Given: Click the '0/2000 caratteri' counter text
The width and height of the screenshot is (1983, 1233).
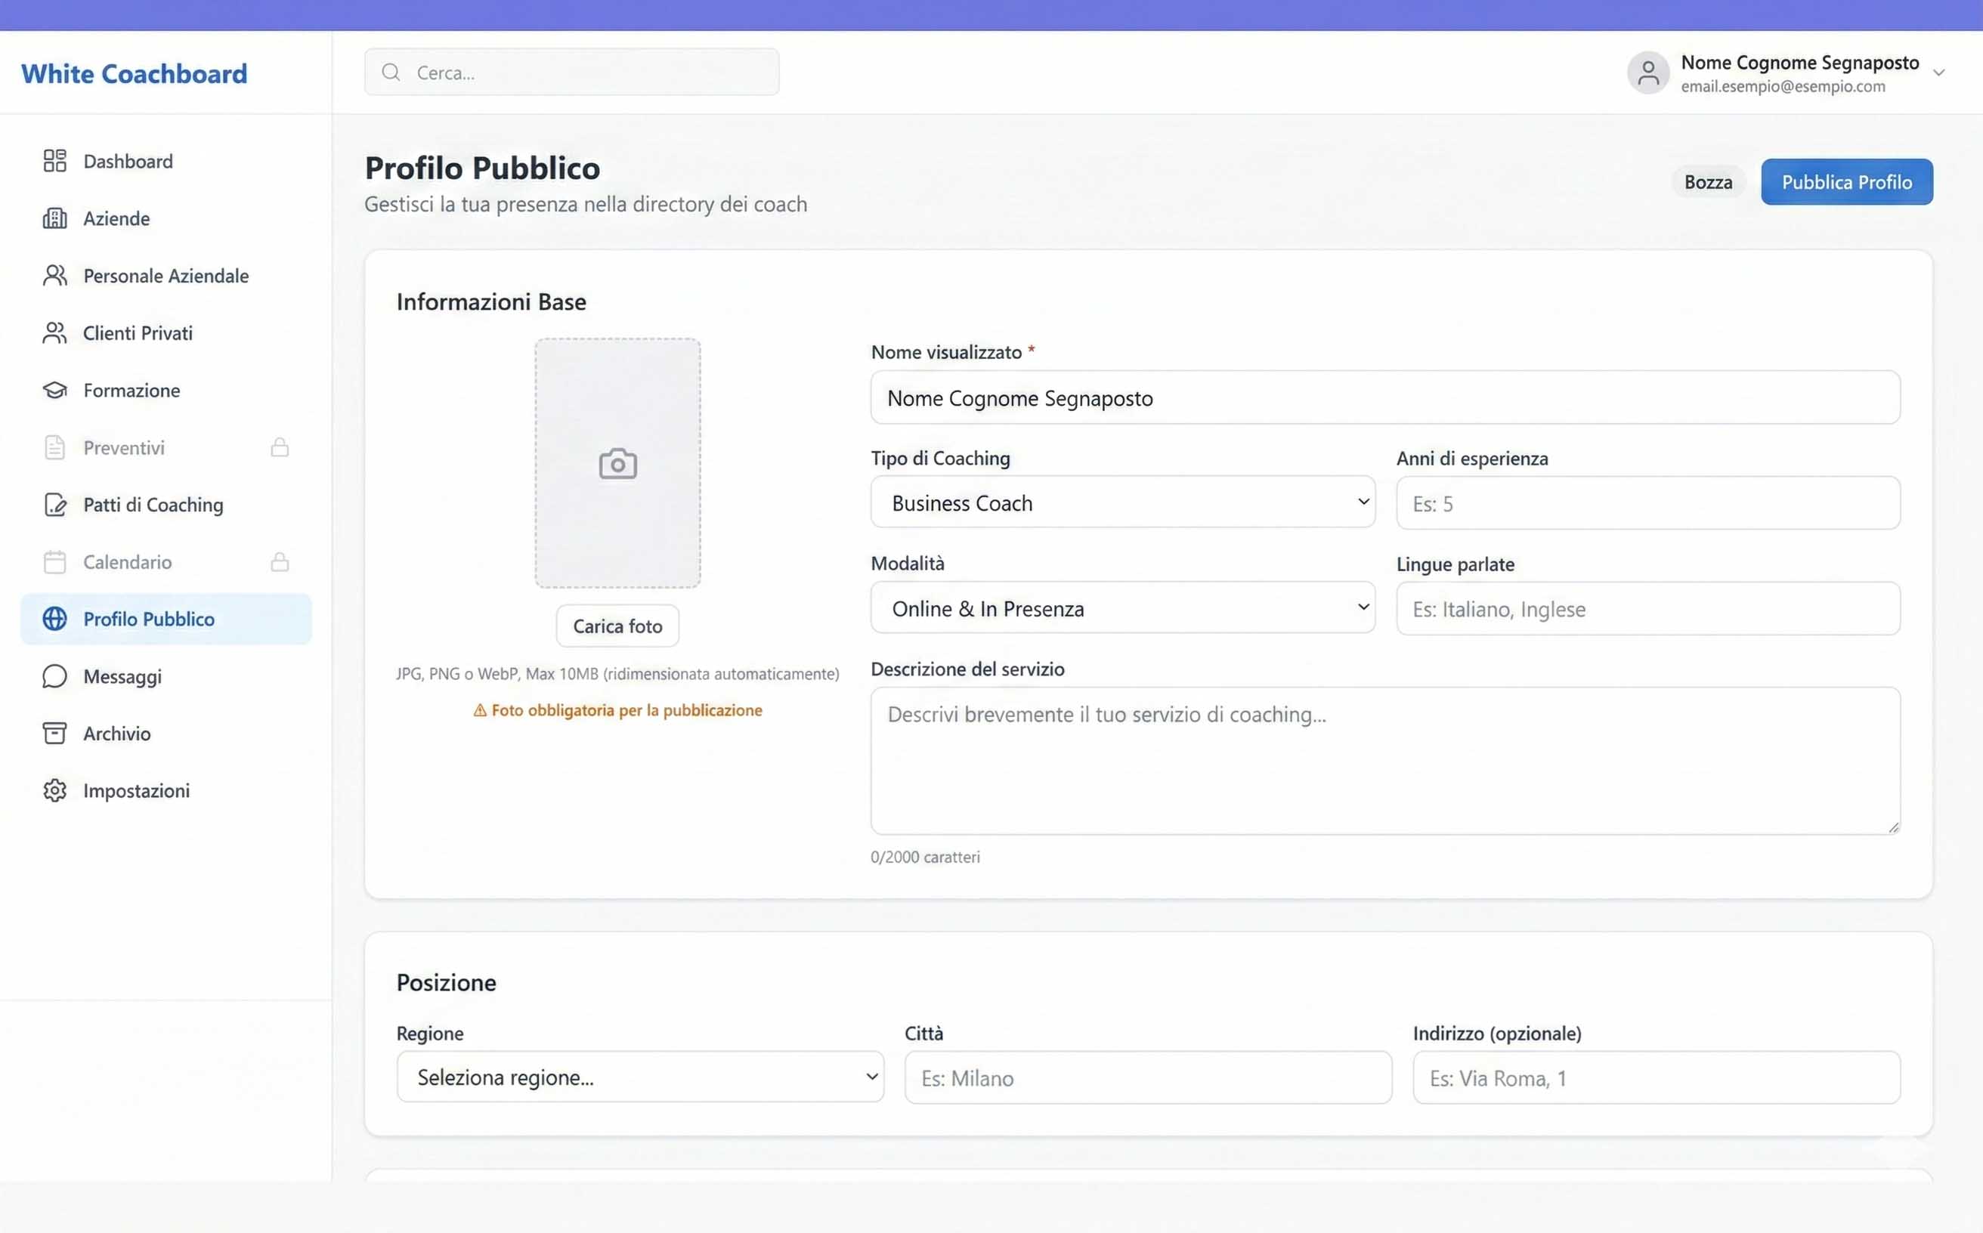Looking at the screenshot, I should [925, 857].
